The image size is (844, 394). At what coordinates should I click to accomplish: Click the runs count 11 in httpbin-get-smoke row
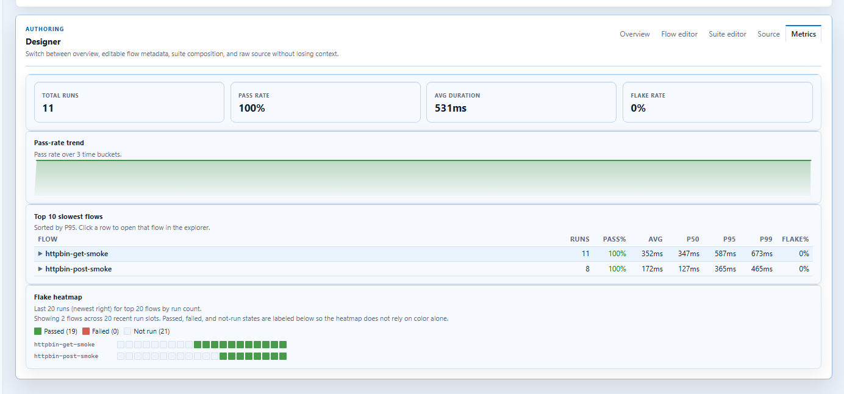click(585, 254)
